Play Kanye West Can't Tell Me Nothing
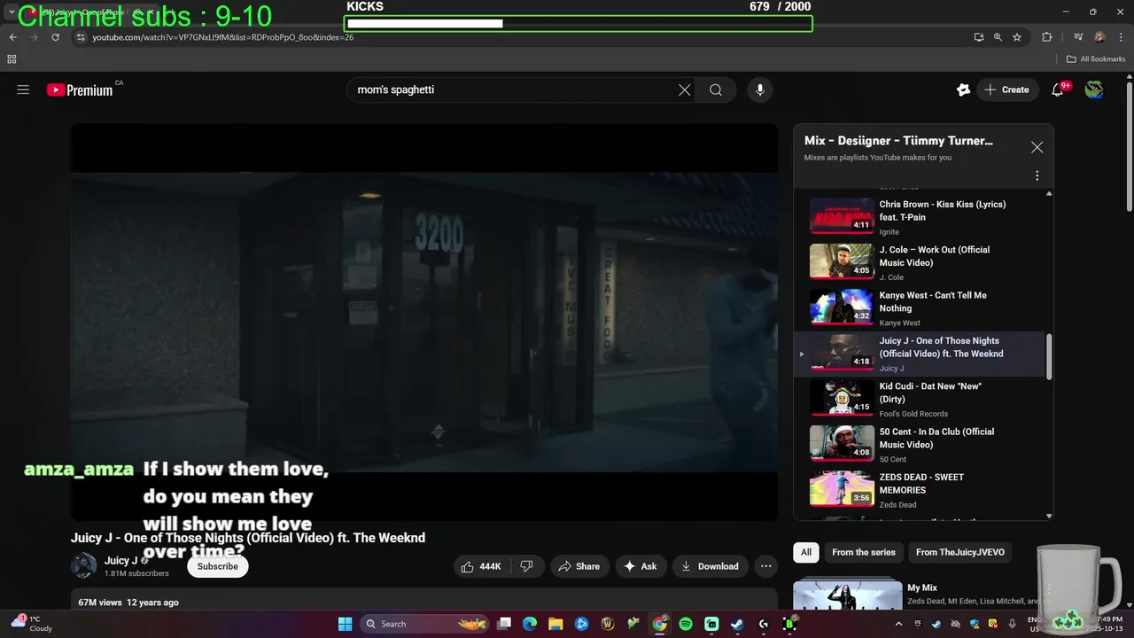This screenshot has width=1134, height=638. [842, 307]
